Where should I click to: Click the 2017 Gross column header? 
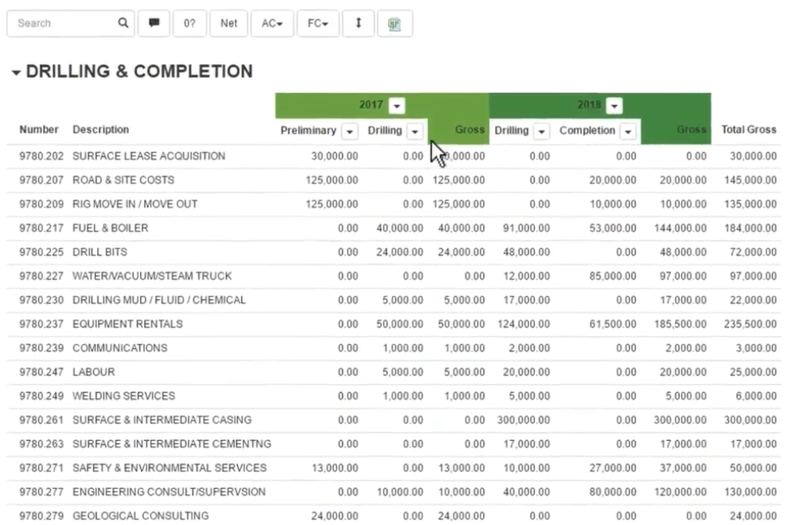point(469,130)
